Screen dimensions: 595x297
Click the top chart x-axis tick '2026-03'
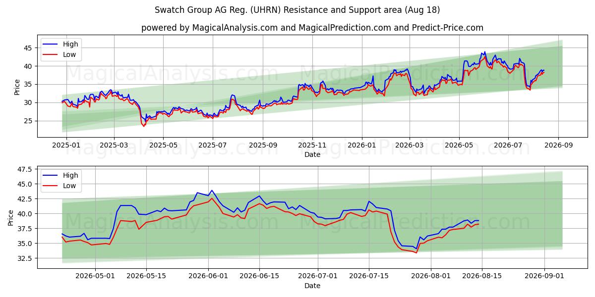[x=410, y=145]
